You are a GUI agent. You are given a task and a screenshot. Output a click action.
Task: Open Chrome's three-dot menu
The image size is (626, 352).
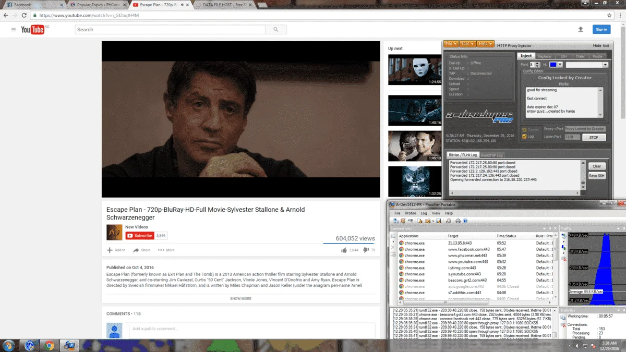tap(619, 16)
